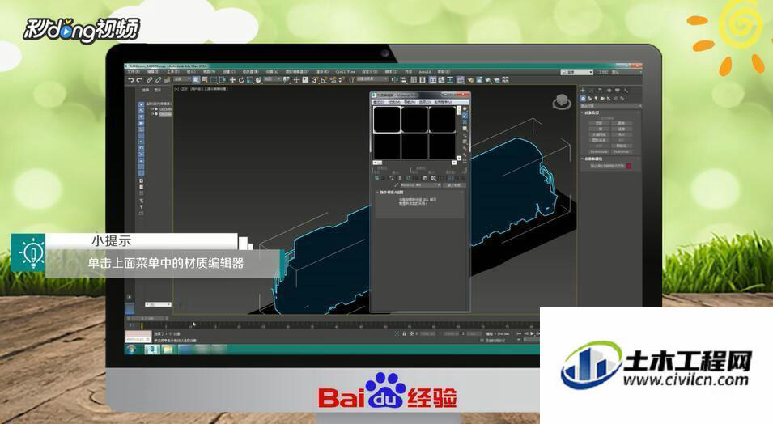This screenshot has height=424, width=773.
Task: Toggle Selection Lock padlock in status bar
Action: pos(404,333)
